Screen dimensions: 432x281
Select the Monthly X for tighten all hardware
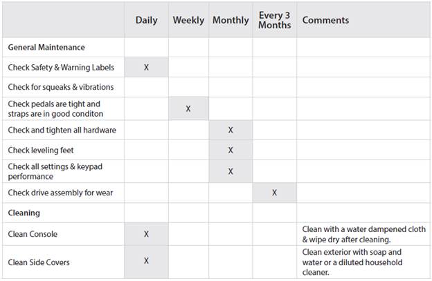pyautogui.click(x=231, y=130)
